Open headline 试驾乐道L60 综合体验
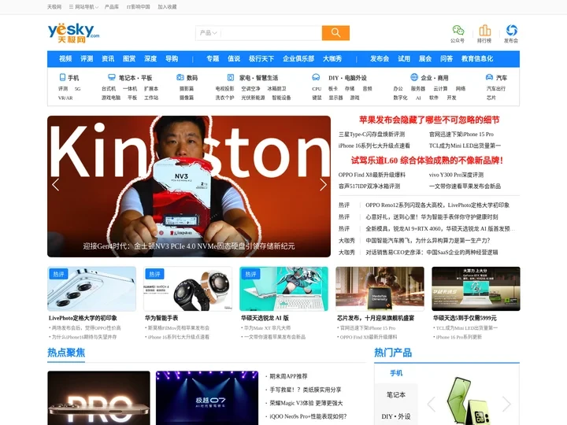Viewport: 567px width, 425px height. [x=427, y=160]
